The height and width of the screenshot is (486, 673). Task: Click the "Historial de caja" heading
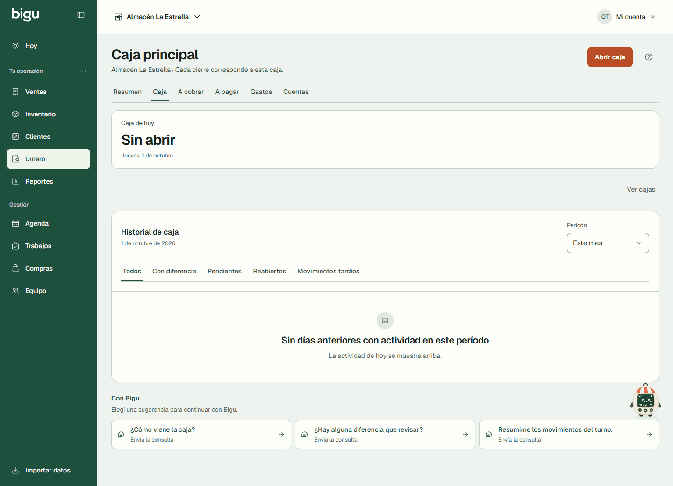click(x=150, y=232)
